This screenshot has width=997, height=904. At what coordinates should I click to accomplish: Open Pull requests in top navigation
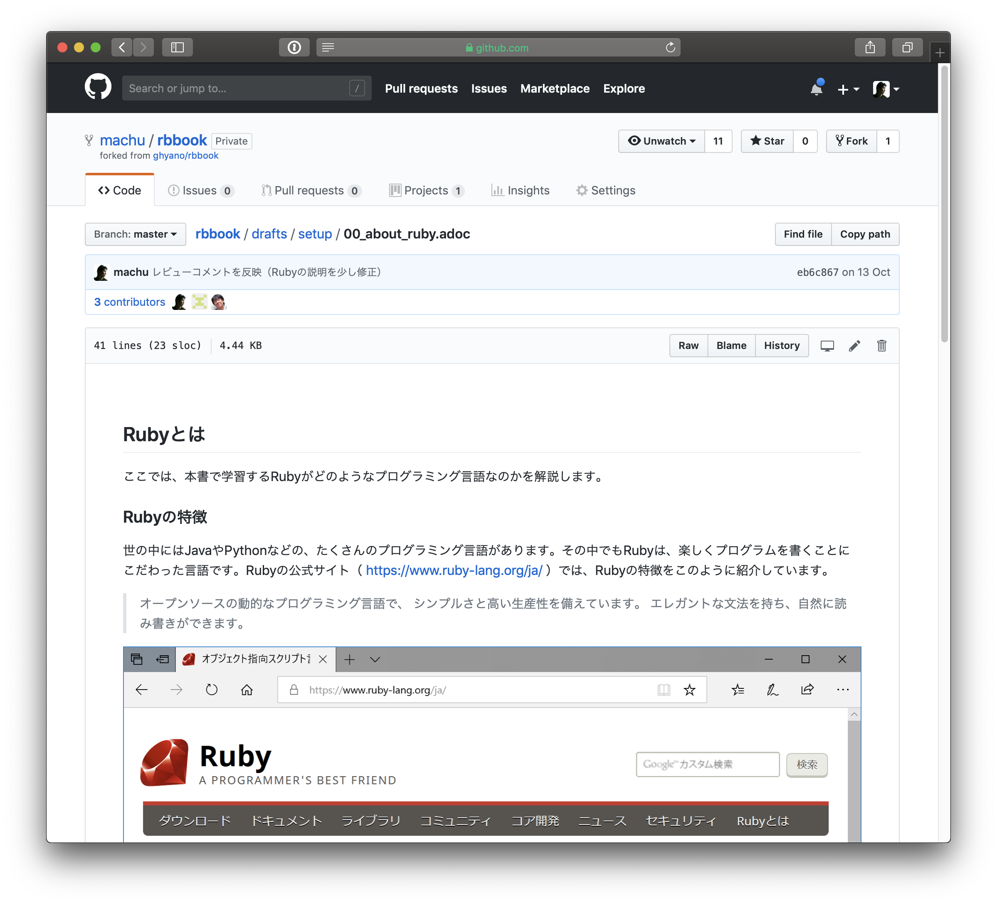coord(421,88)
